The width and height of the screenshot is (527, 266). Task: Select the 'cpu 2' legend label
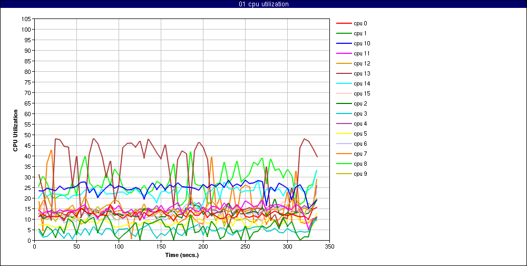(360, 103)
